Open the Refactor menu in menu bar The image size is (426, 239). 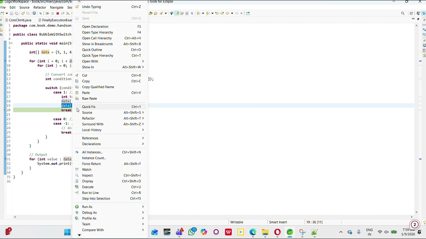click(40, 7)
